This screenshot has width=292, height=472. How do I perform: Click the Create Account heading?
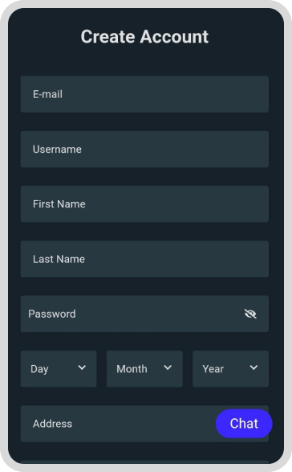(144, 37)
